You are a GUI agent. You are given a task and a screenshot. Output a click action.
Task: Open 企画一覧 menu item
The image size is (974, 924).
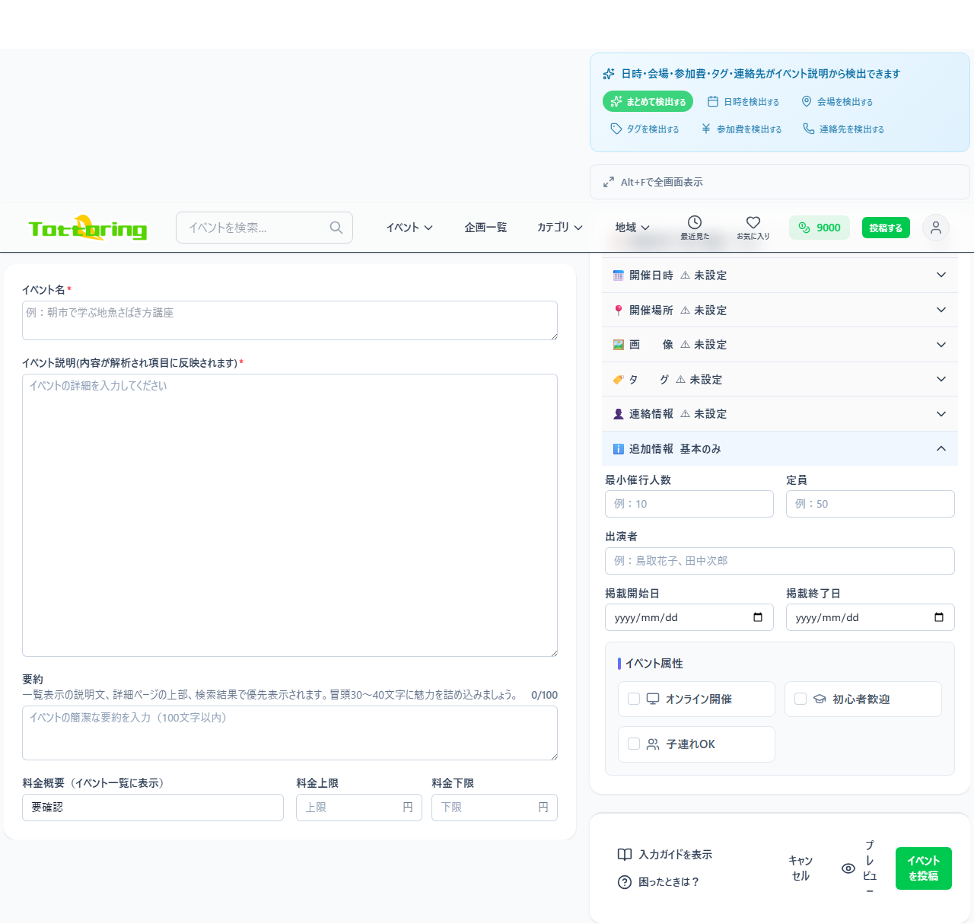485,228
